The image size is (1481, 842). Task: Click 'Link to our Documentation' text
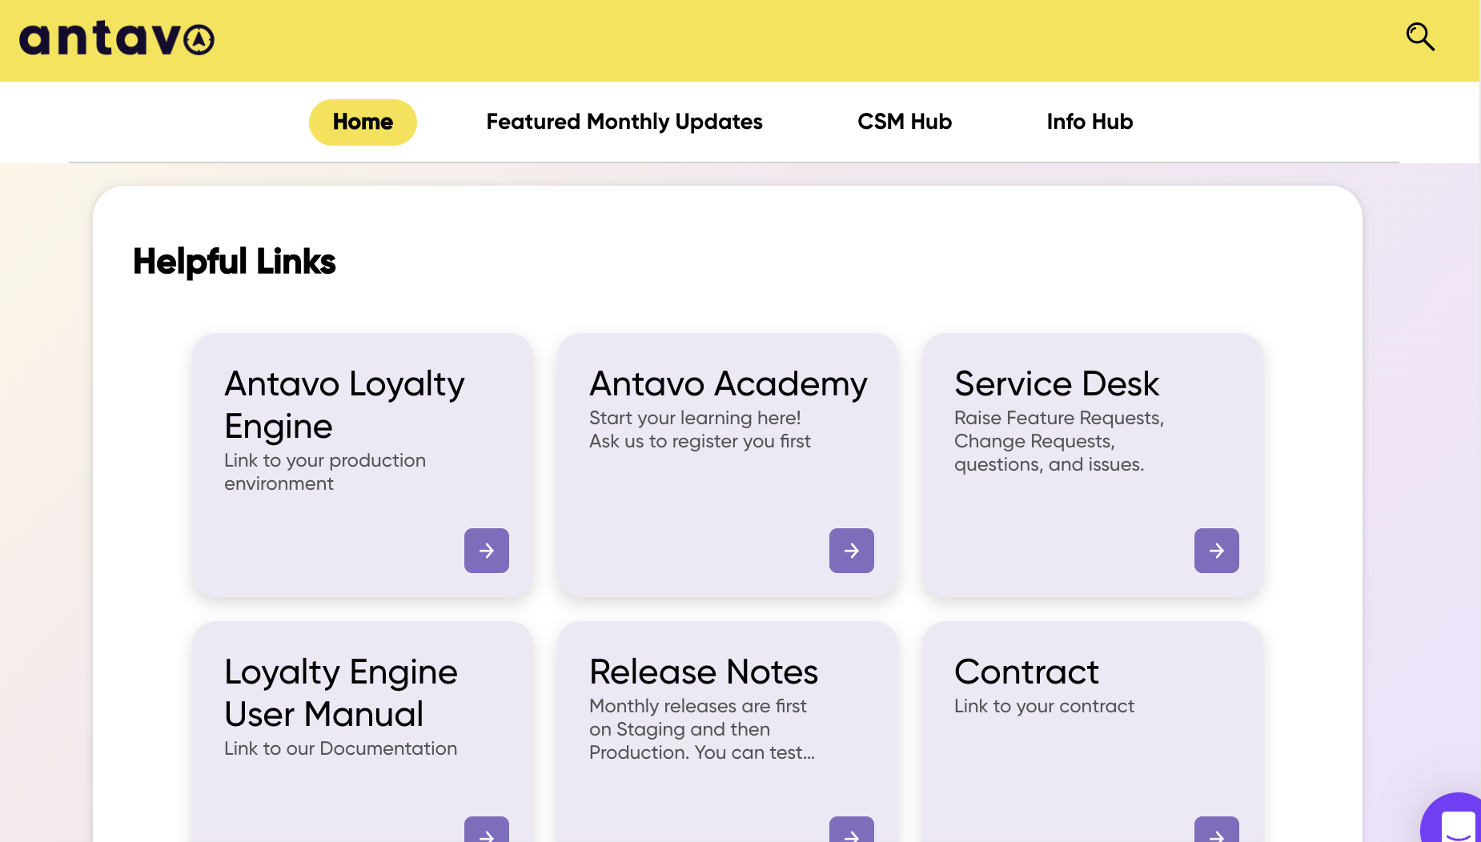click(341, 748)
